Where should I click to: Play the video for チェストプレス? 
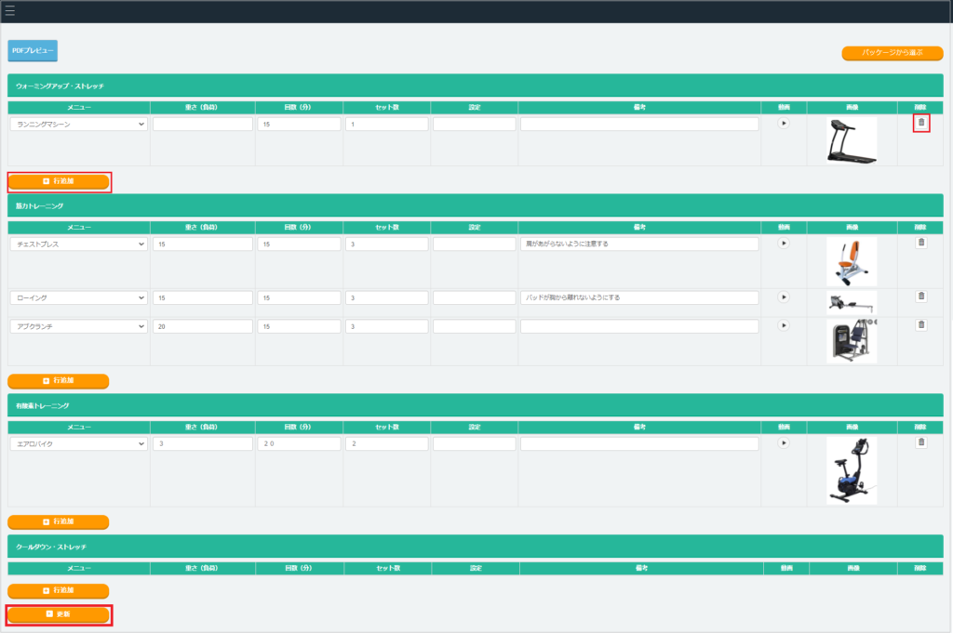tap(783, 243)
